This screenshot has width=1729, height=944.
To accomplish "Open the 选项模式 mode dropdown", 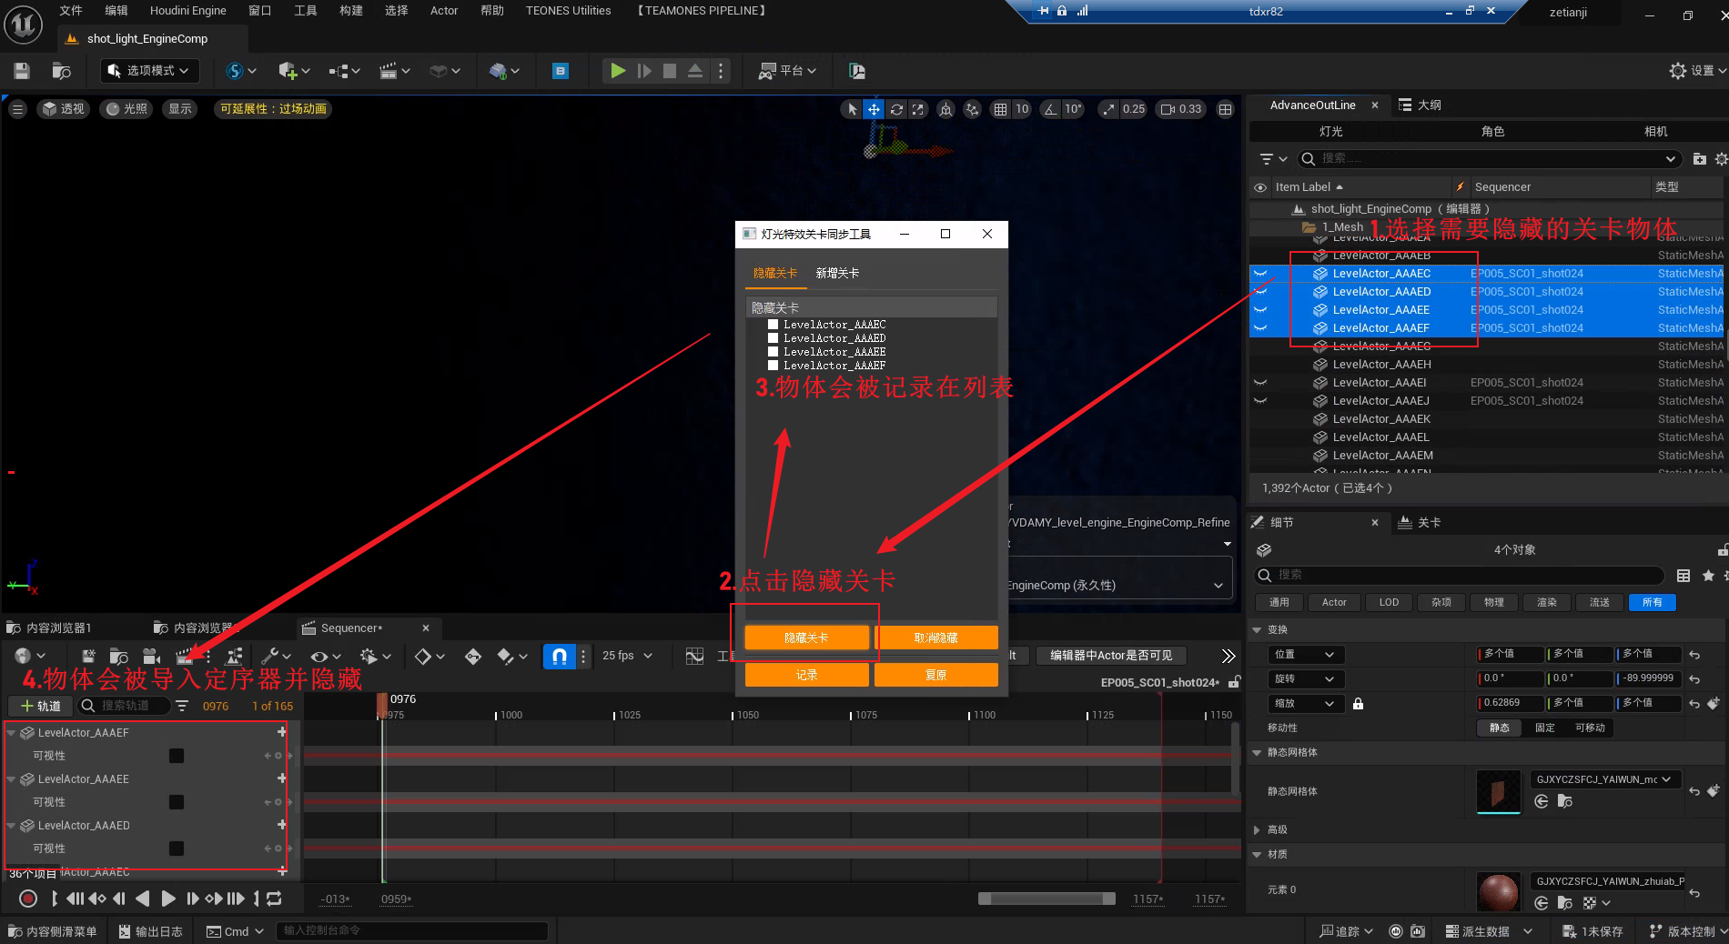I will coord(148,71).
